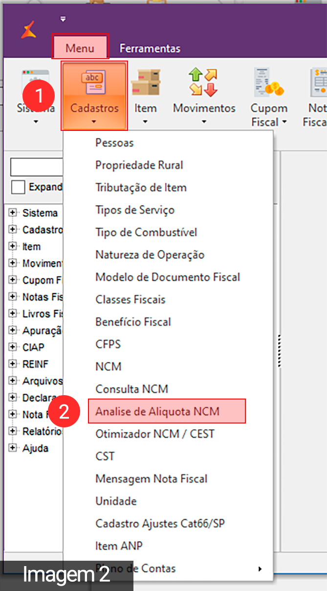Open the quick access toolbar arrow

pos(63,20)
